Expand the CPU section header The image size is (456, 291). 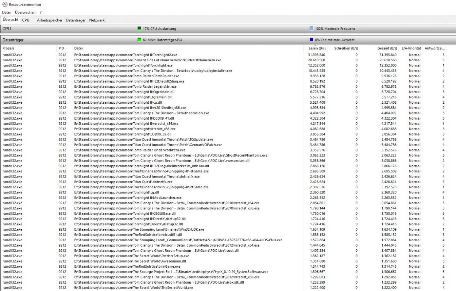(228, 29)
